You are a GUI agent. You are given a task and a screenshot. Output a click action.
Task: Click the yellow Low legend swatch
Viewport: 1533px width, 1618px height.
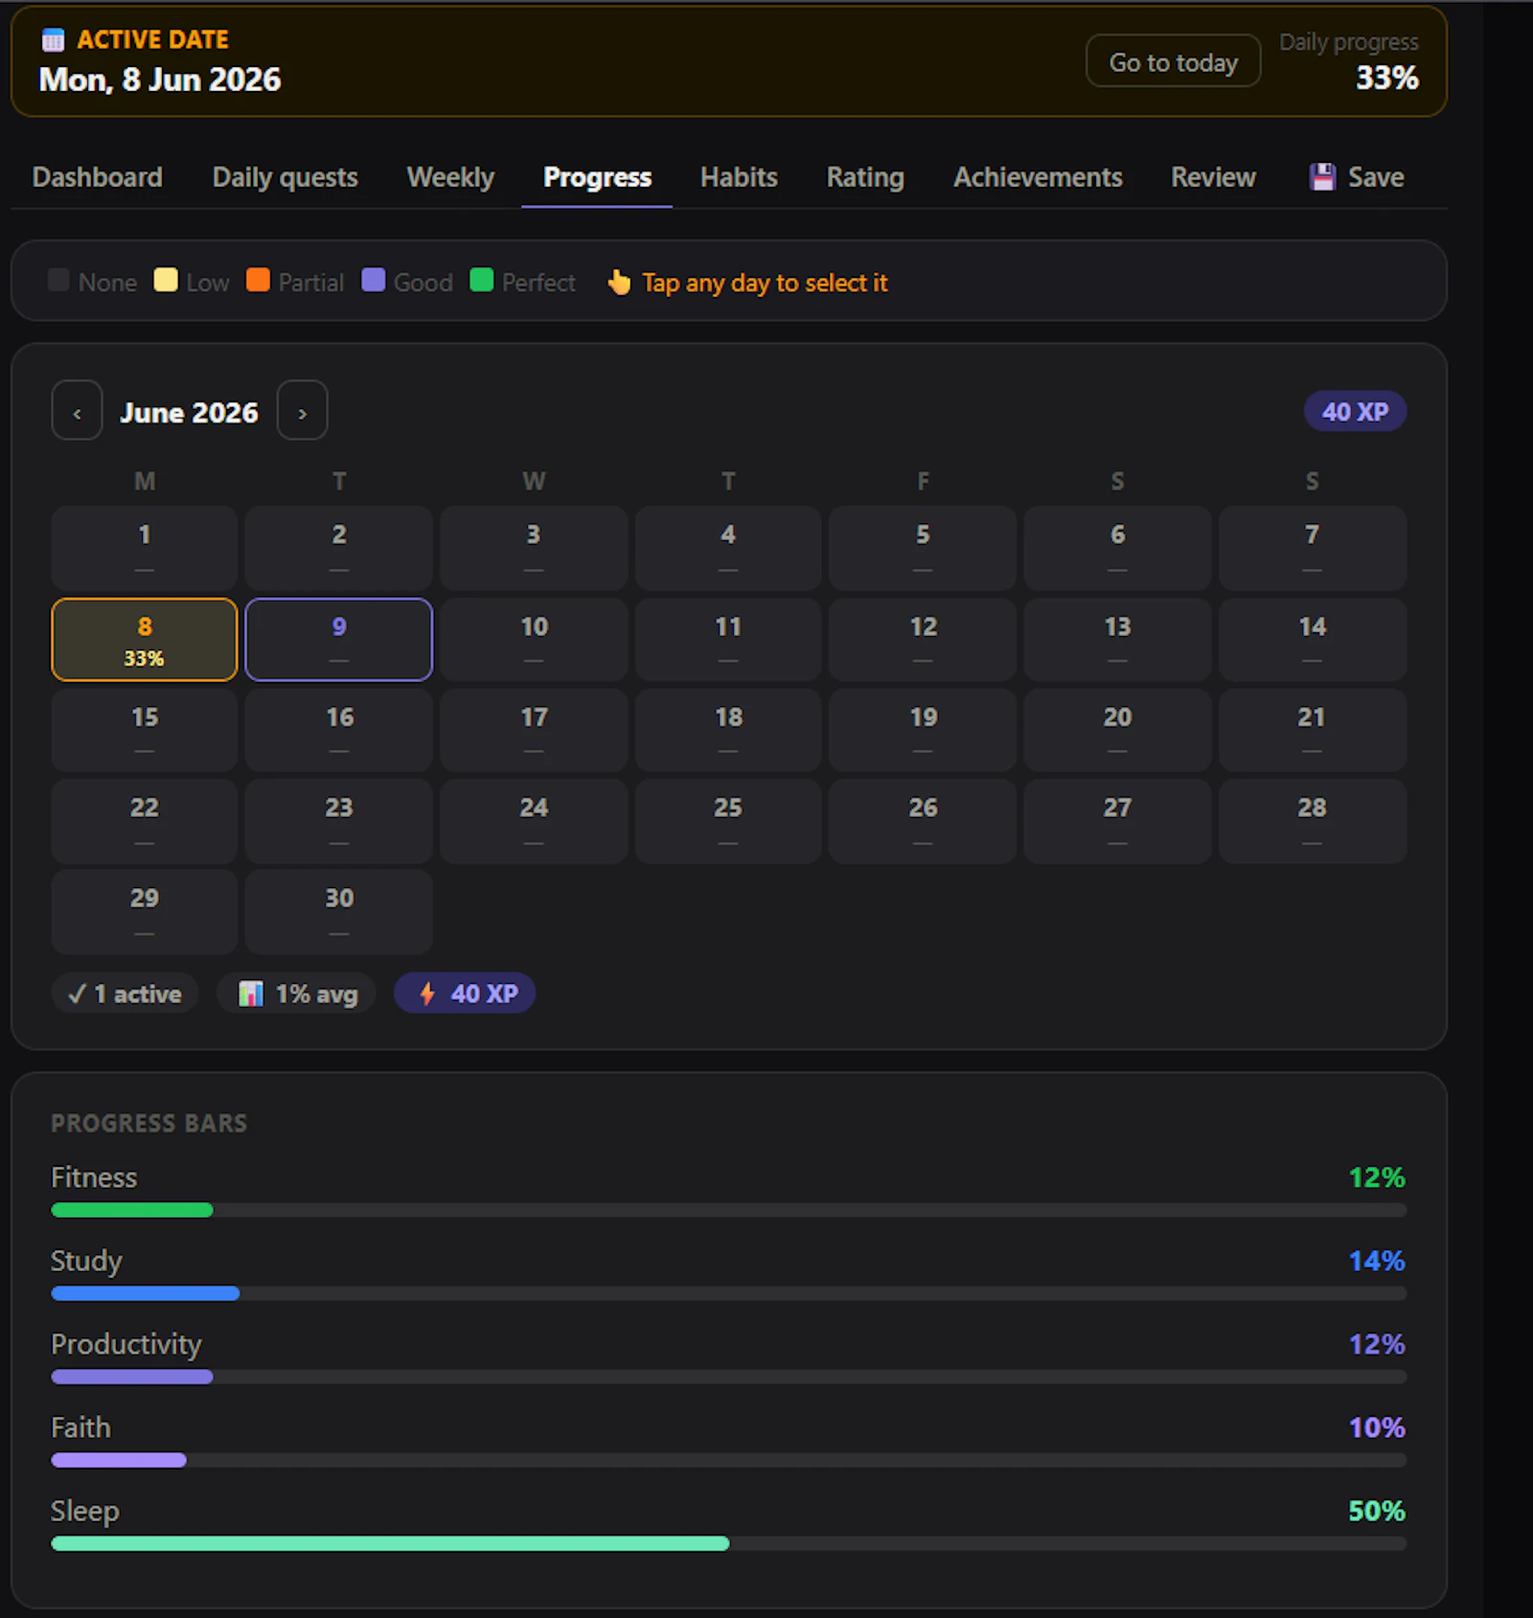[x=166, y=280]
